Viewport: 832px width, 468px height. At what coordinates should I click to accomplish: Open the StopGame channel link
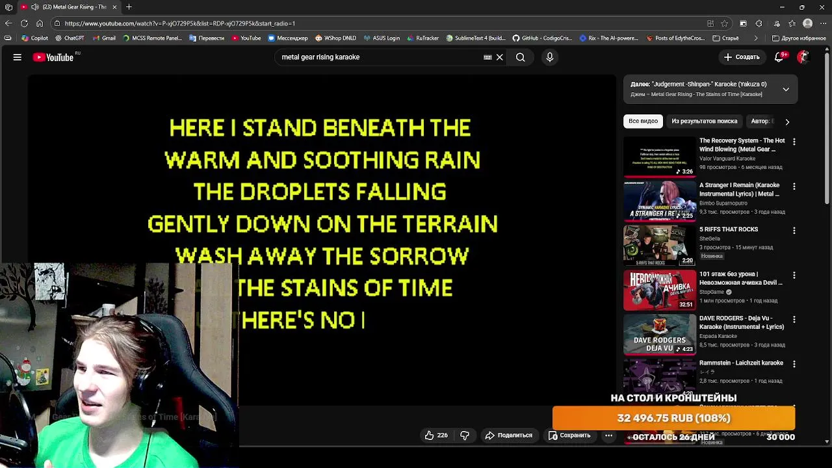point(712,292)
